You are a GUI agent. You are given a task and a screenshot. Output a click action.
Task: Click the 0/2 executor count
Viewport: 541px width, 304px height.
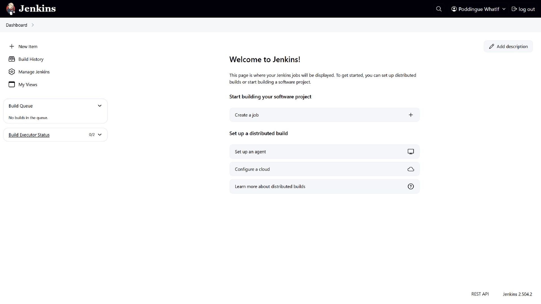pos(92,135)
